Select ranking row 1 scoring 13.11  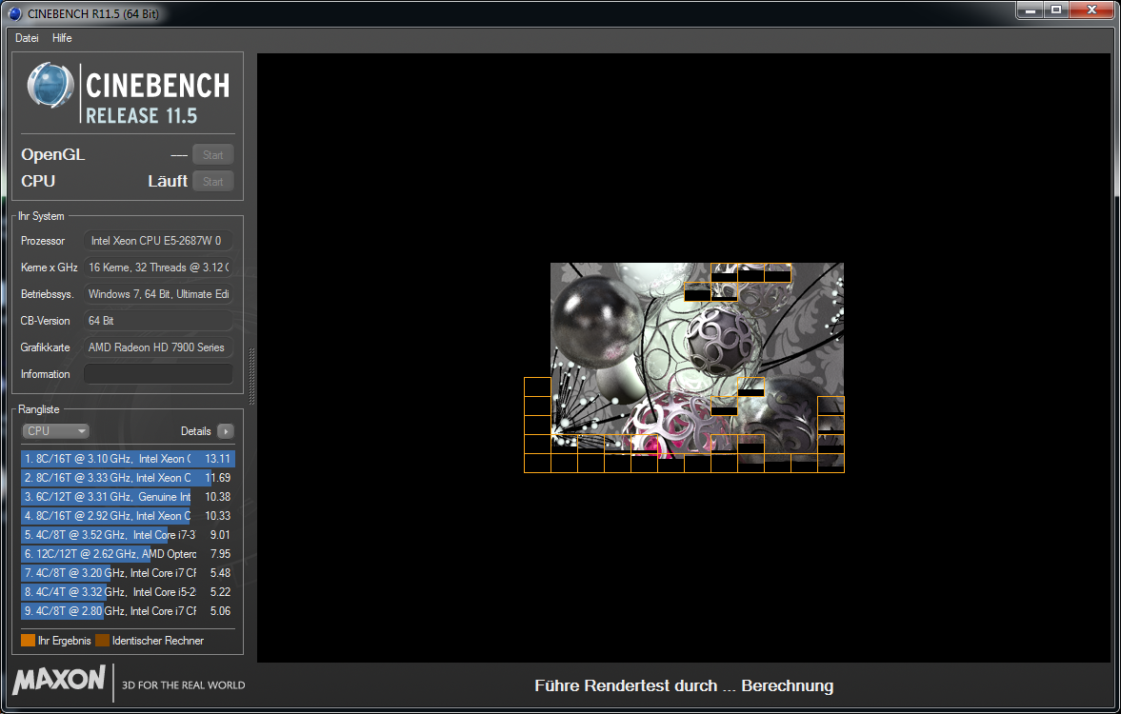(x=128, y=459)
